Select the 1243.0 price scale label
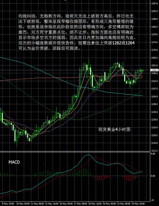 point(154,97)
